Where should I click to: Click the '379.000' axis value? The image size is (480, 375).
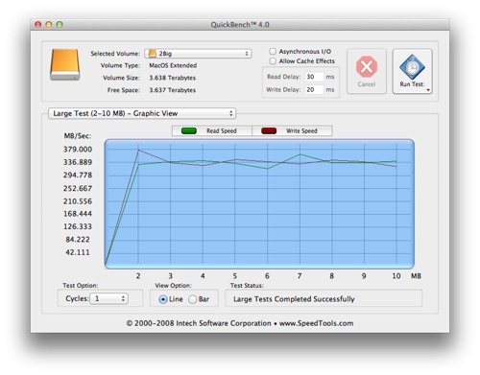[78, 150]
